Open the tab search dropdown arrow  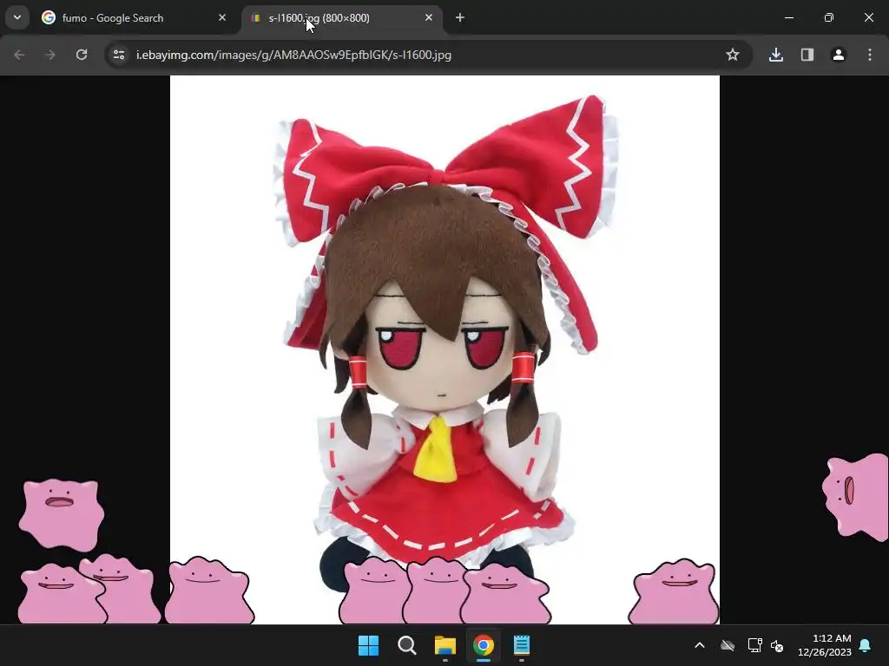point(17,17)
